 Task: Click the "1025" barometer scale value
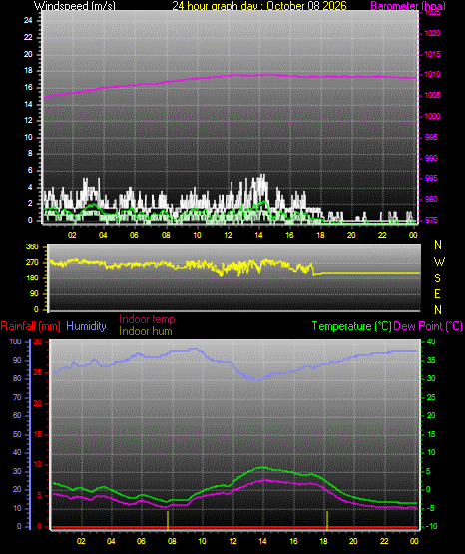432,13
